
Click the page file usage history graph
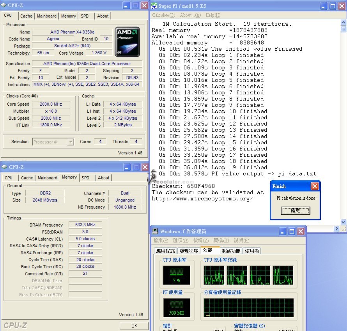[x=249, y=308]
